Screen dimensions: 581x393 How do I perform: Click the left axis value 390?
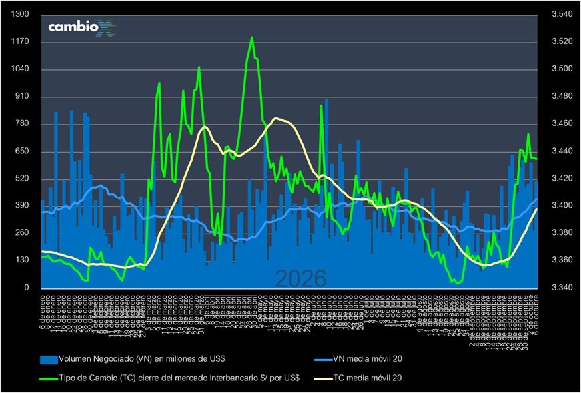click(22, 206)
